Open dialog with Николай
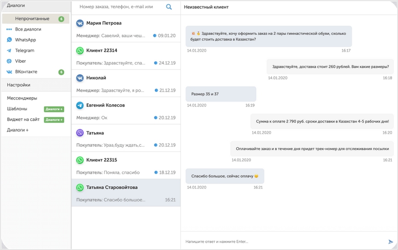 (x=126, y=83)
